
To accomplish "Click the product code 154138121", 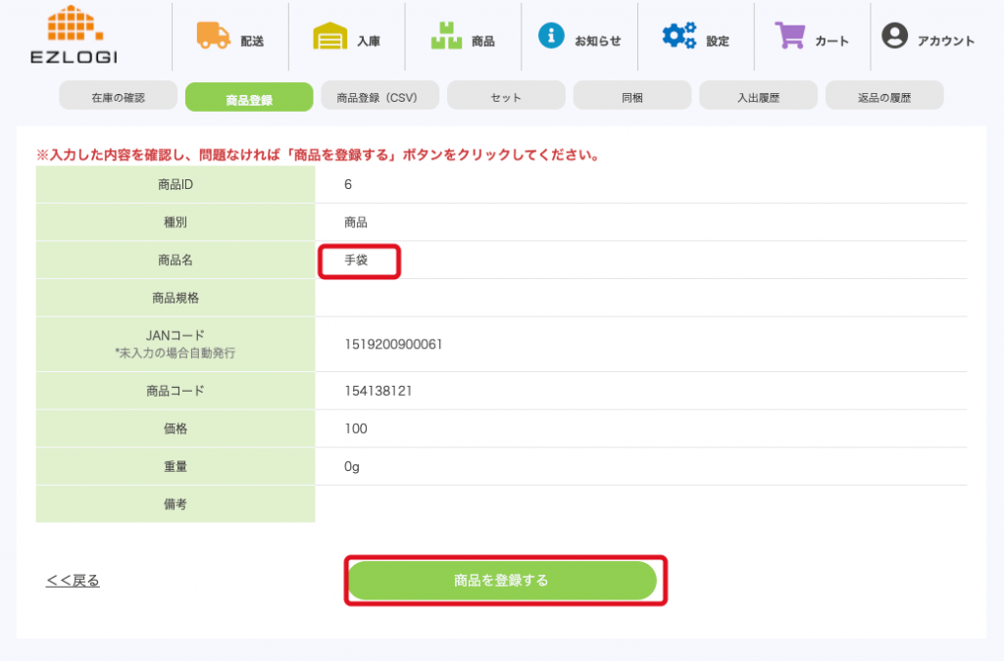I will point(378,391).
